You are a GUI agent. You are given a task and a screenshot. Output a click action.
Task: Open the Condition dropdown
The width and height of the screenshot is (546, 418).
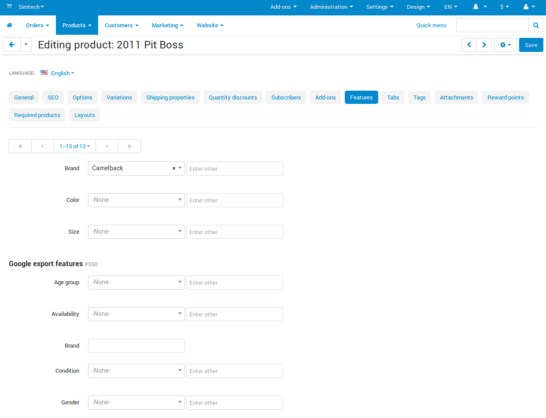(x=136, y=371)
